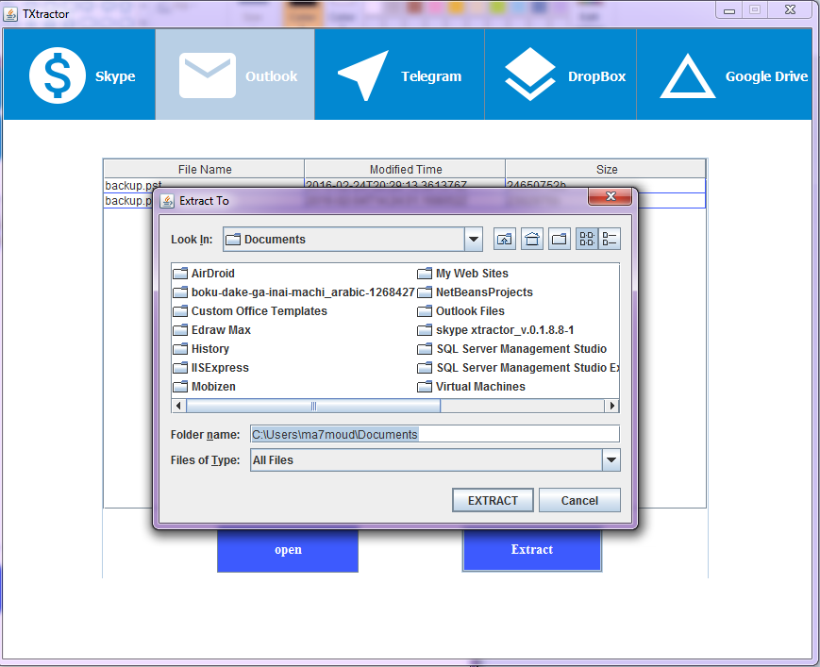
Task: Click the folder list horizontal scrollbar thumb
Action: point(313,406)
